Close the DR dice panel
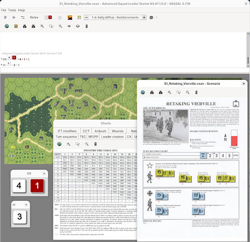The image size is (250, 242). [44, 173]
